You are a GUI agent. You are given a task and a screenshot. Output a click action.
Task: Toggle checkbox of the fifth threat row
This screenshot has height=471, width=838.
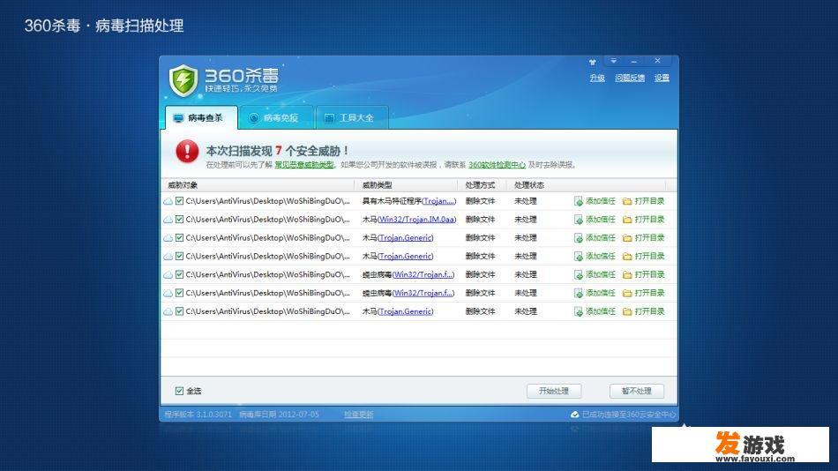point(180,274)
